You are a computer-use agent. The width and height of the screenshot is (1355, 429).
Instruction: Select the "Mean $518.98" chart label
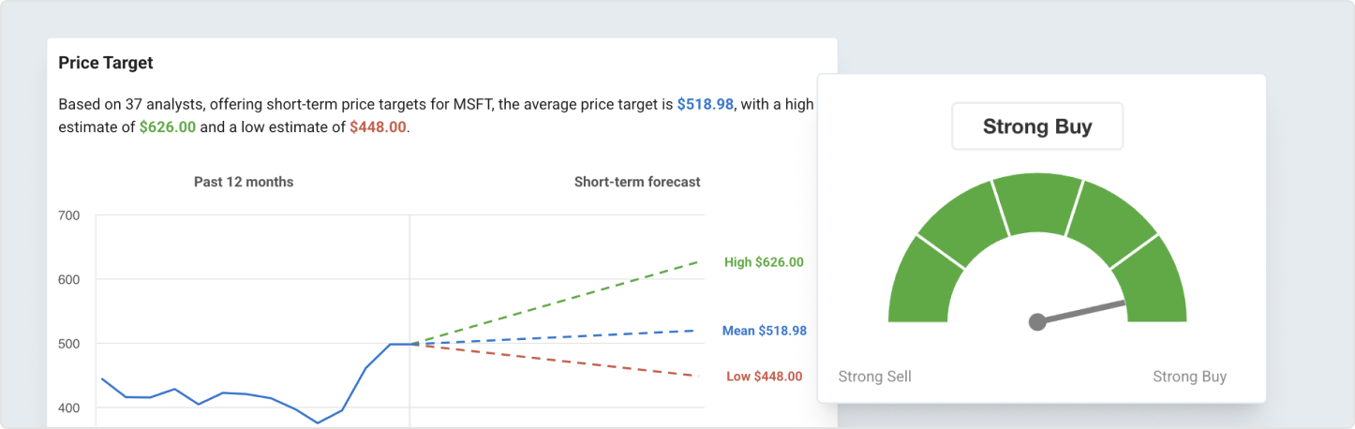(764, 331)
